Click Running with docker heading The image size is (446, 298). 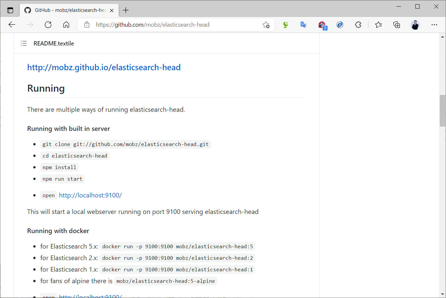click(58, 231)
